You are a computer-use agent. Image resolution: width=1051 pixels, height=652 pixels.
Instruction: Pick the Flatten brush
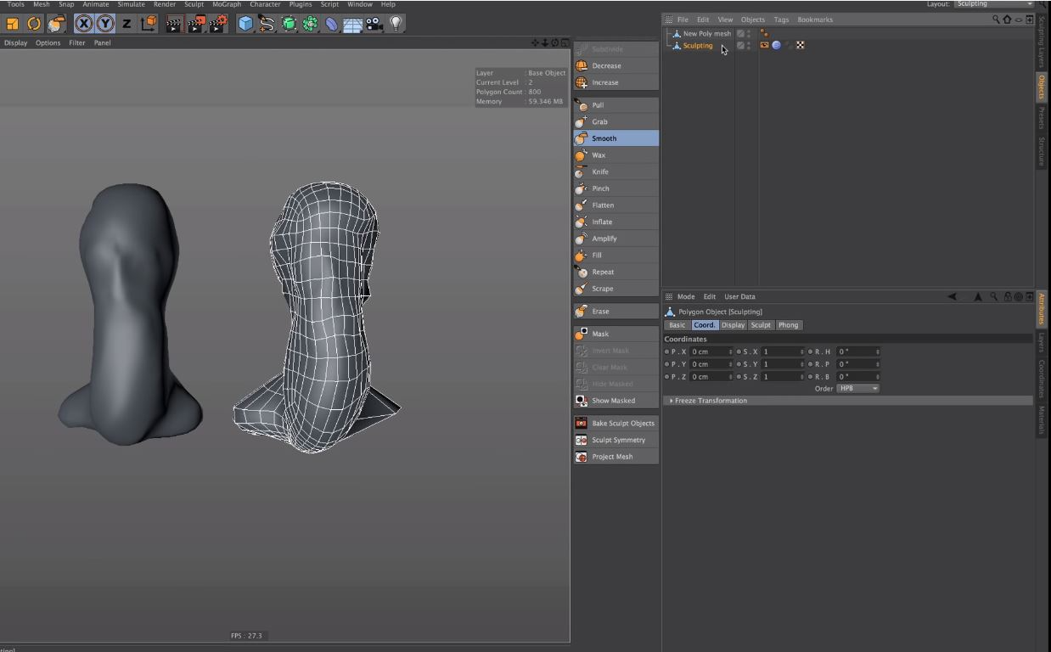pyautogui.click(x=603, y=205)
